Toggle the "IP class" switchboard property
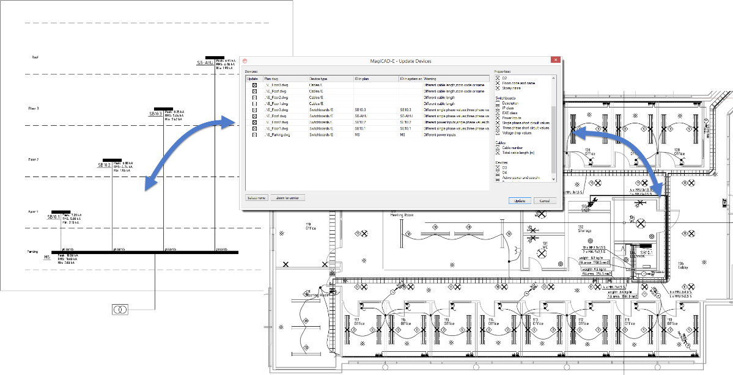Image resolution: width=733 pixels, height=375 pixels. (x=497, y=108)
